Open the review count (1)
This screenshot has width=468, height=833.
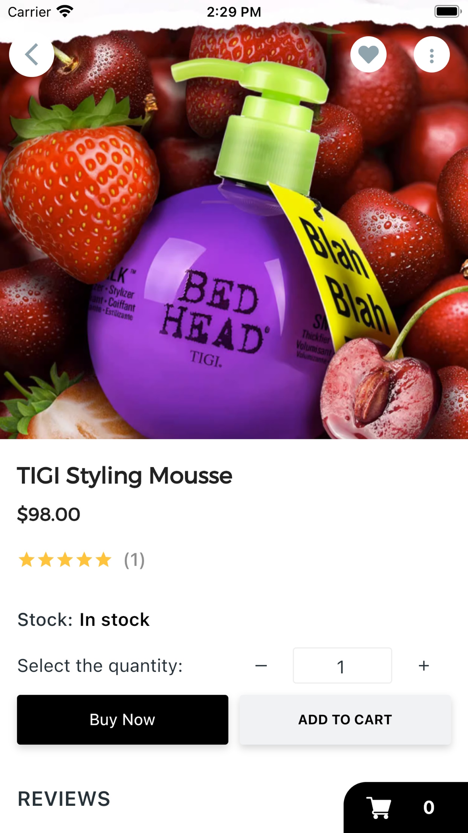click(x=134, y=560)
